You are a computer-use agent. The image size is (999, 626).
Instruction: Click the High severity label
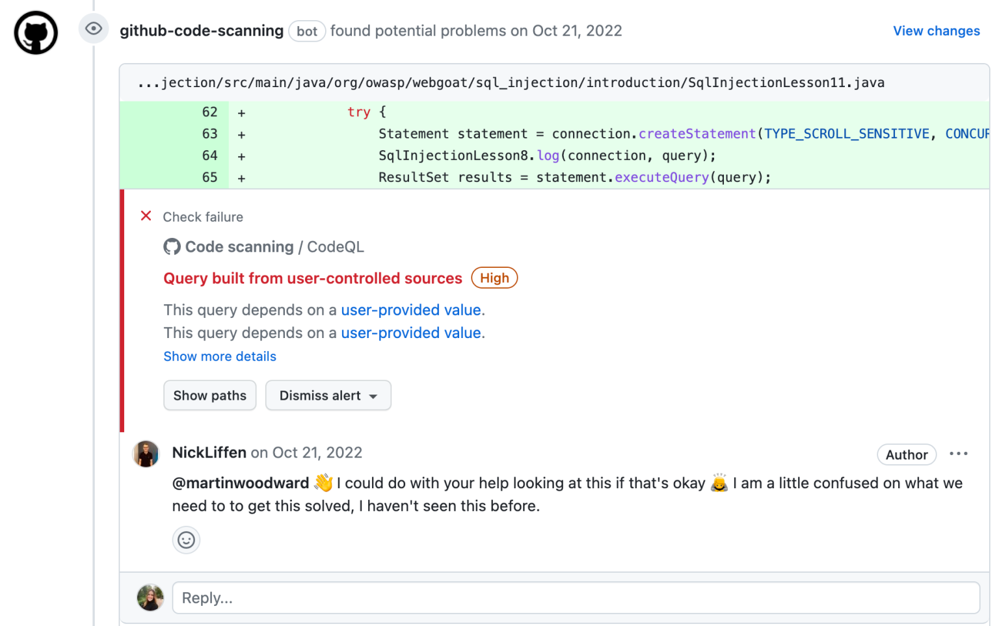click(x=494, y=278)
